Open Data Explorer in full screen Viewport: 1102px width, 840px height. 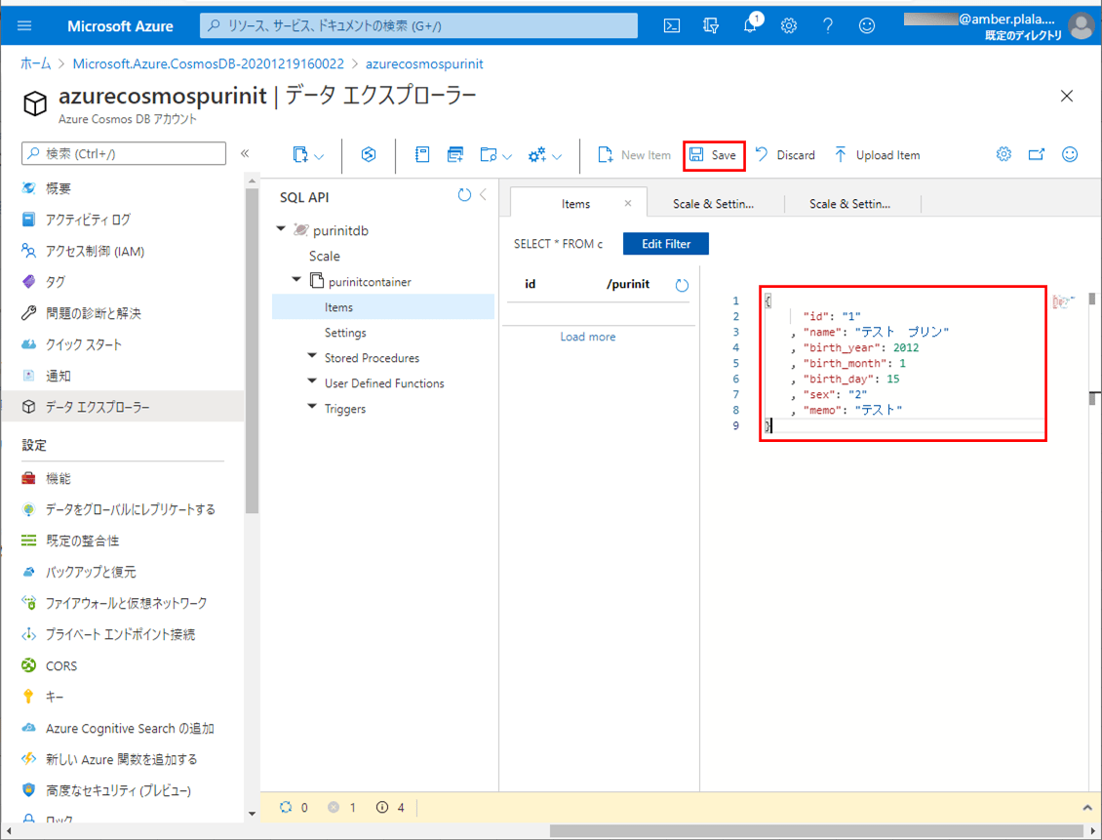coord(1037,154)
